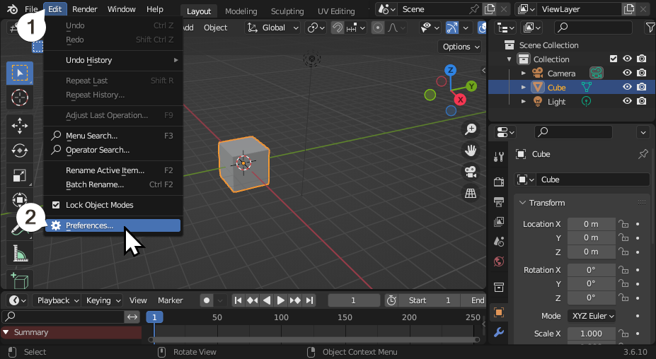
Task: Hide the Cube in viewport
Action: pos(627,88)
